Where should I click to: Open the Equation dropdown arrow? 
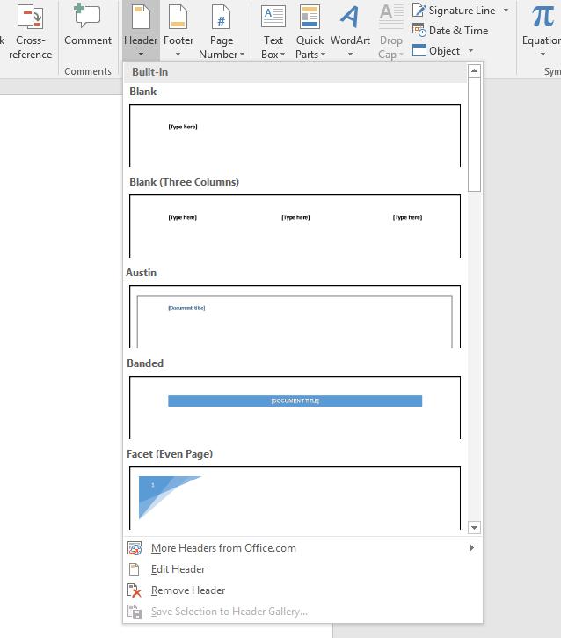[x=543, y=54]
